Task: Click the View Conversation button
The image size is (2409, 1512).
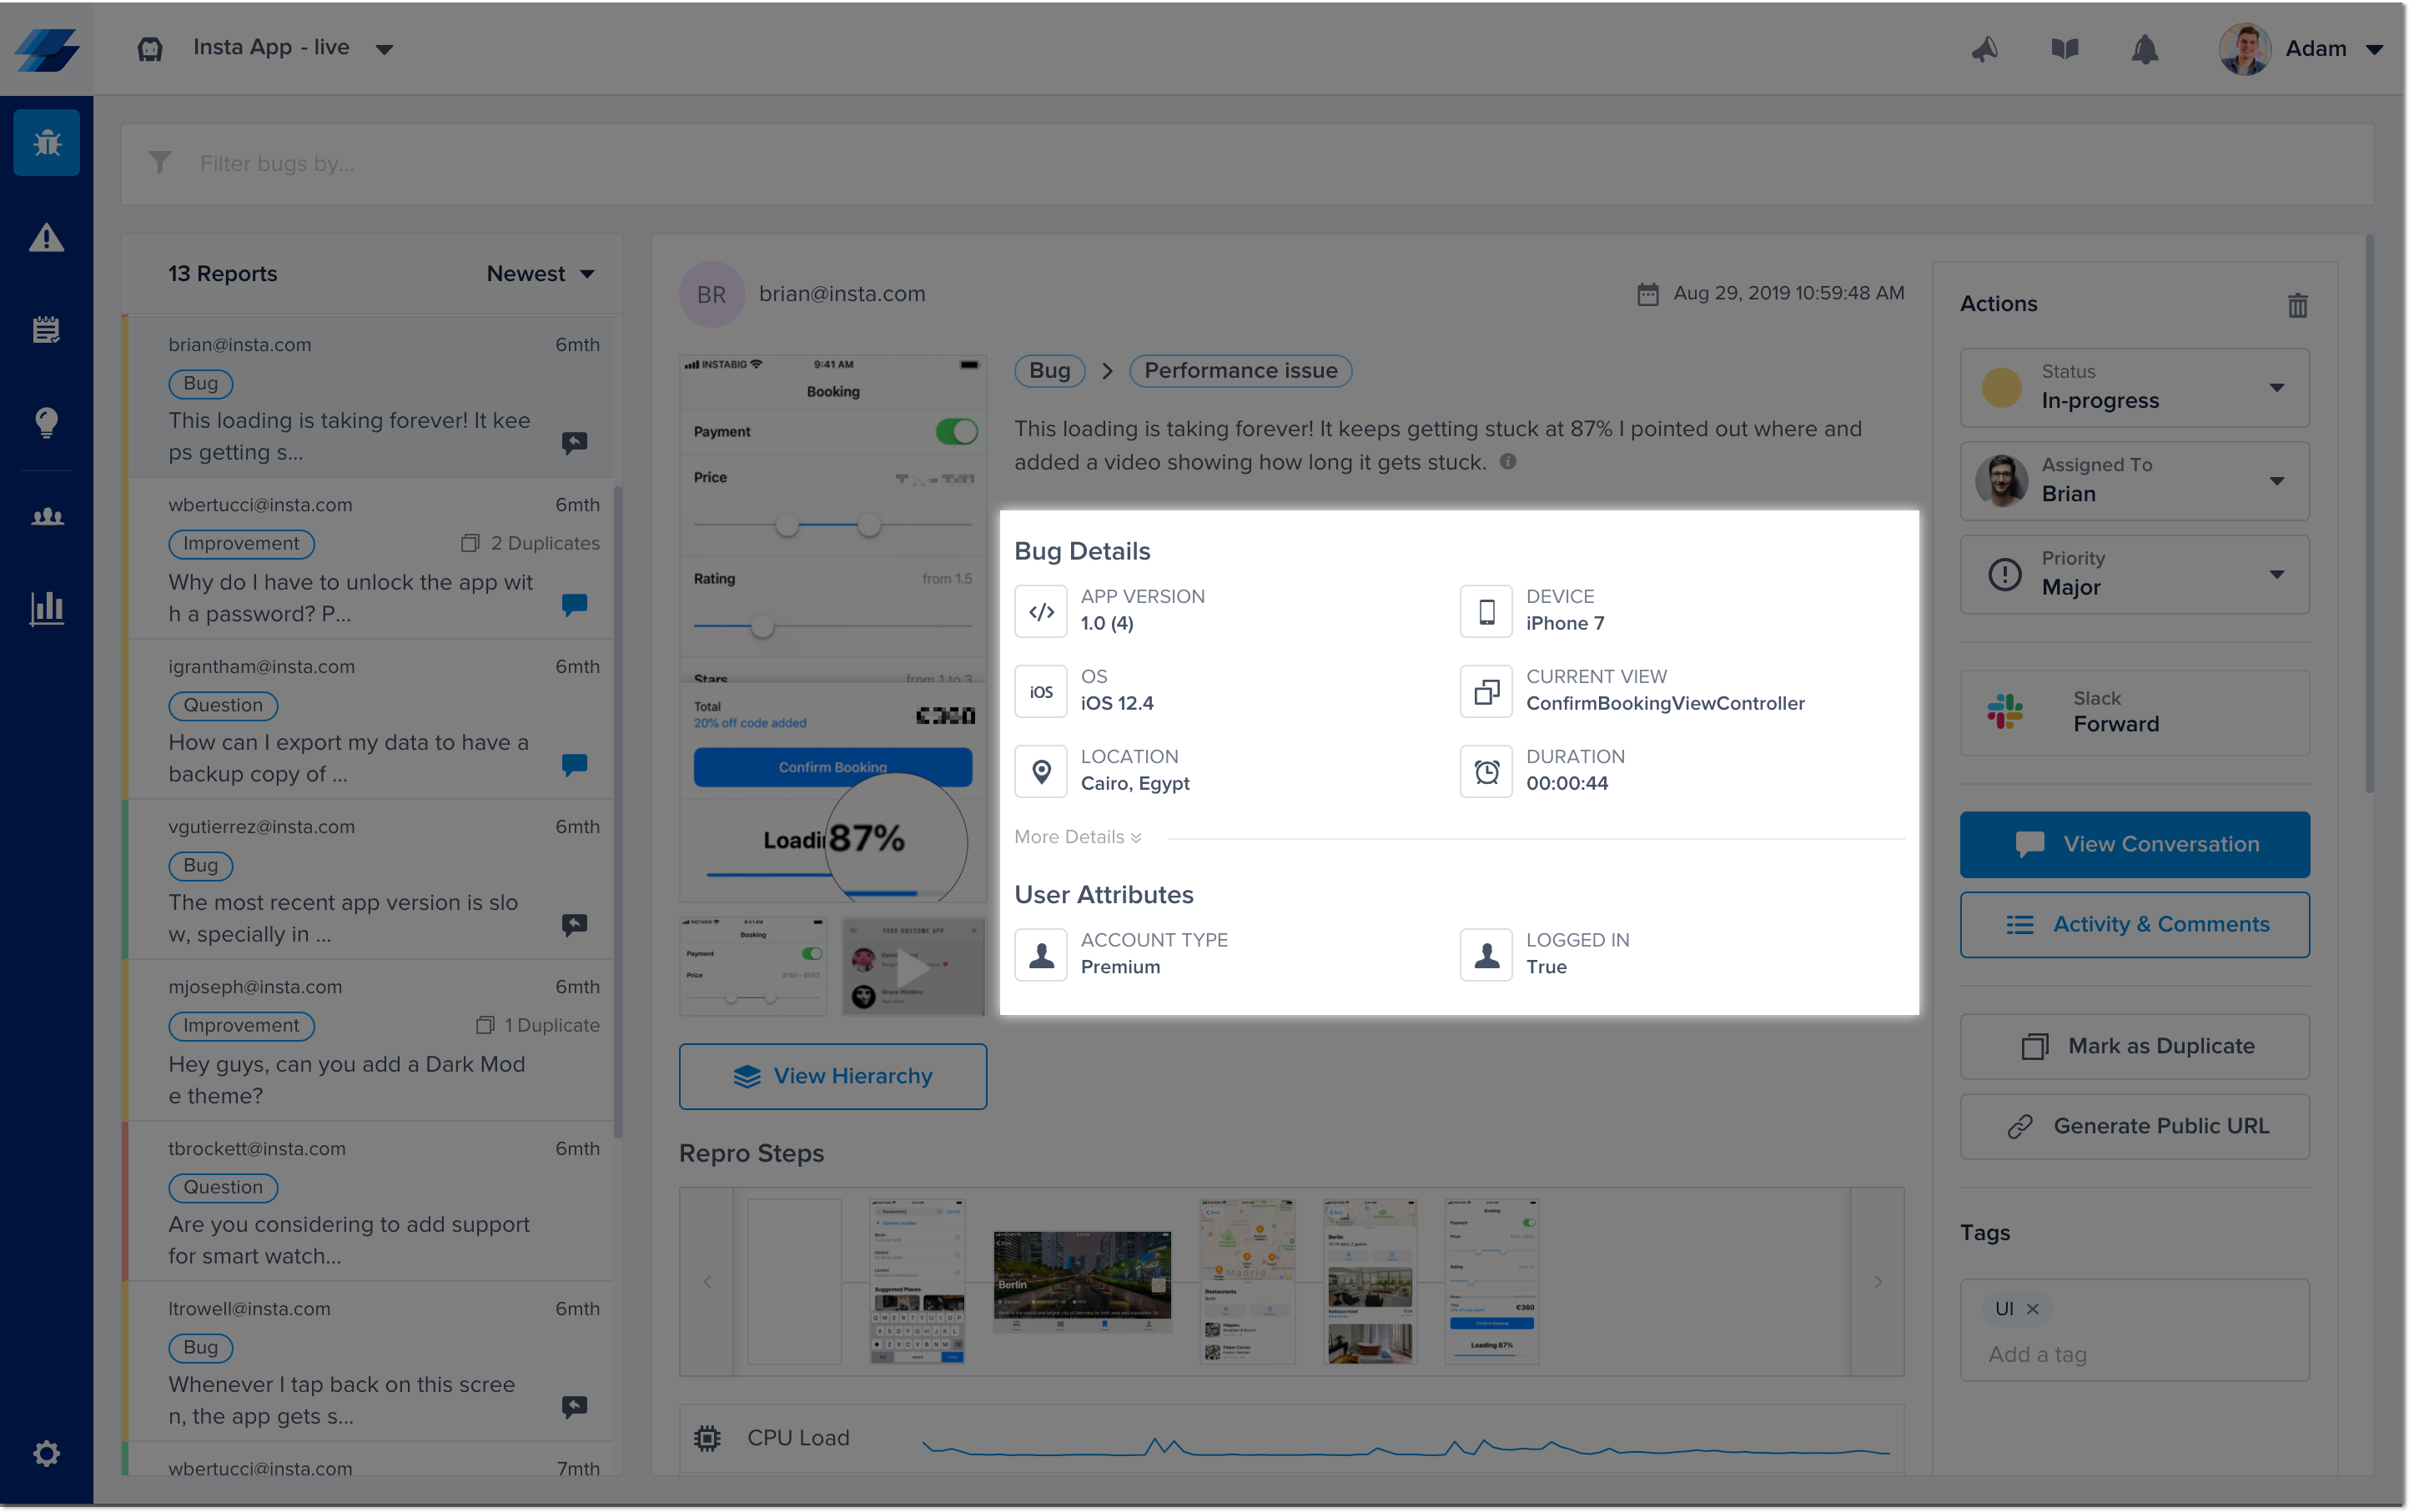Action: 2134,844
